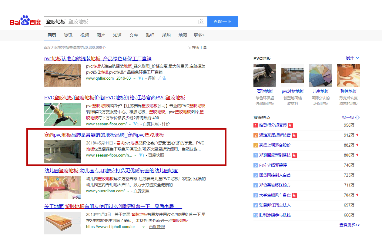Open hot search 哈登得分超麦蒂

(273, 125)
